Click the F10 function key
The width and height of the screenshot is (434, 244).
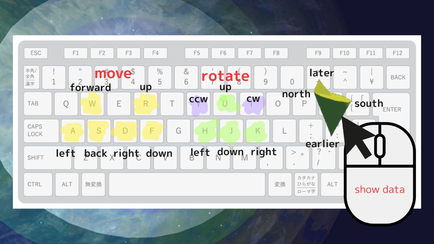(x=344, y=53)
